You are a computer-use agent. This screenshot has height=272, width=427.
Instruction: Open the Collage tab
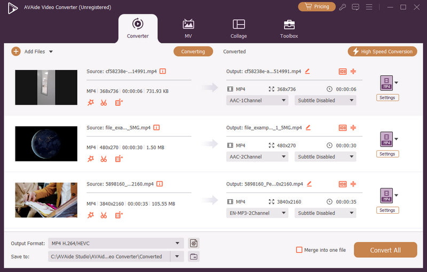tap(239, 29)
